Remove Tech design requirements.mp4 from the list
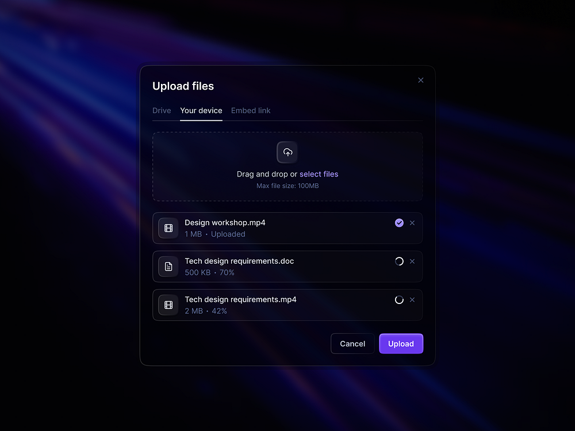The width and height of the screenshot is (575, 431). tap(412, 300)
